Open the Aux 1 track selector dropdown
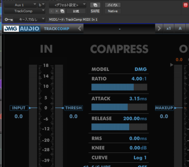 (21, 5)
